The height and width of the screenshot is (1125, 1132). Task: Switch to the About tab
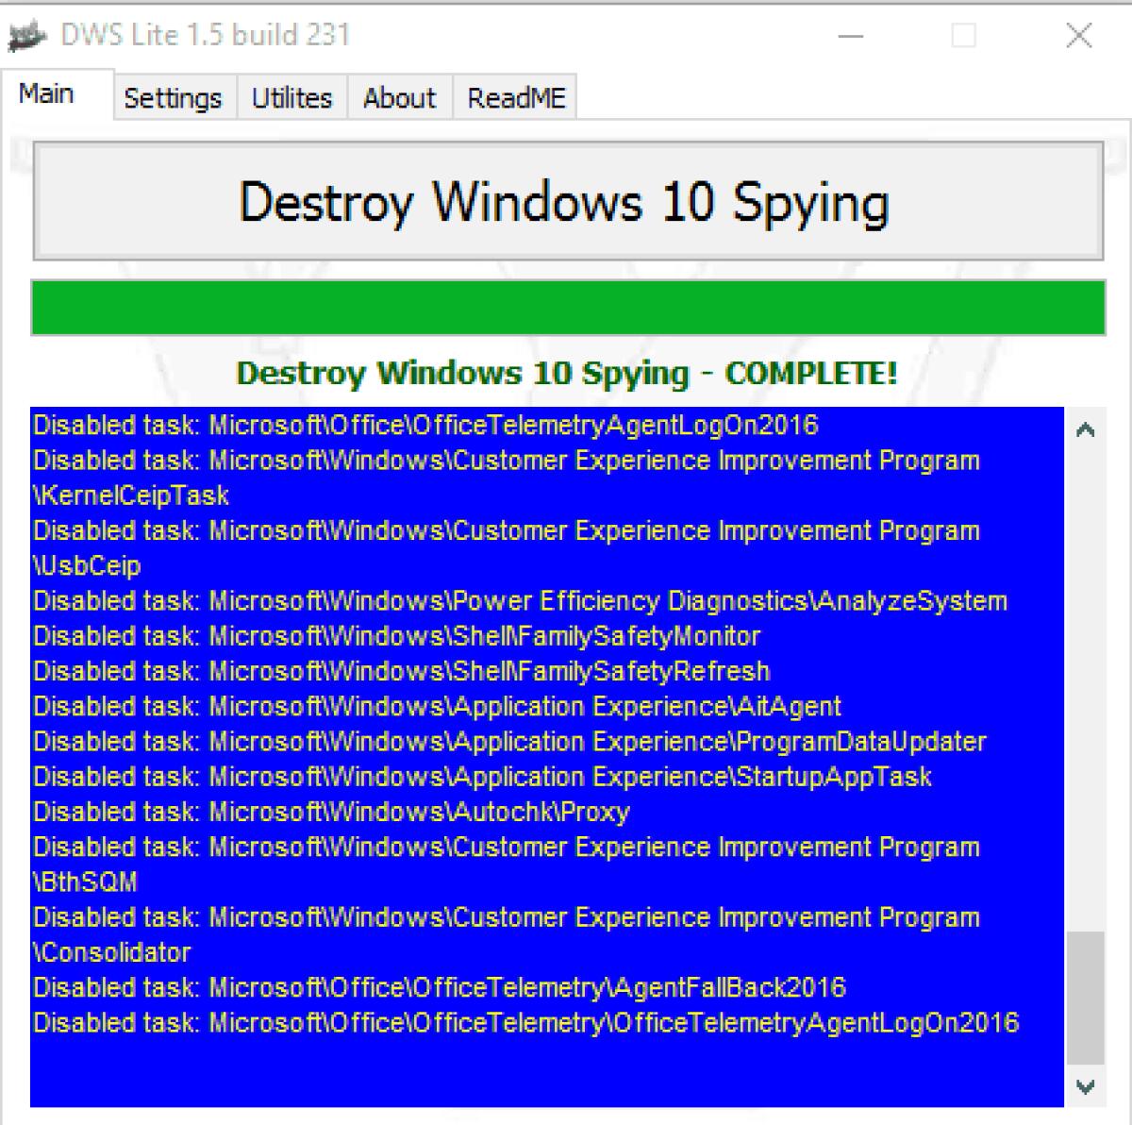point(399,97)
